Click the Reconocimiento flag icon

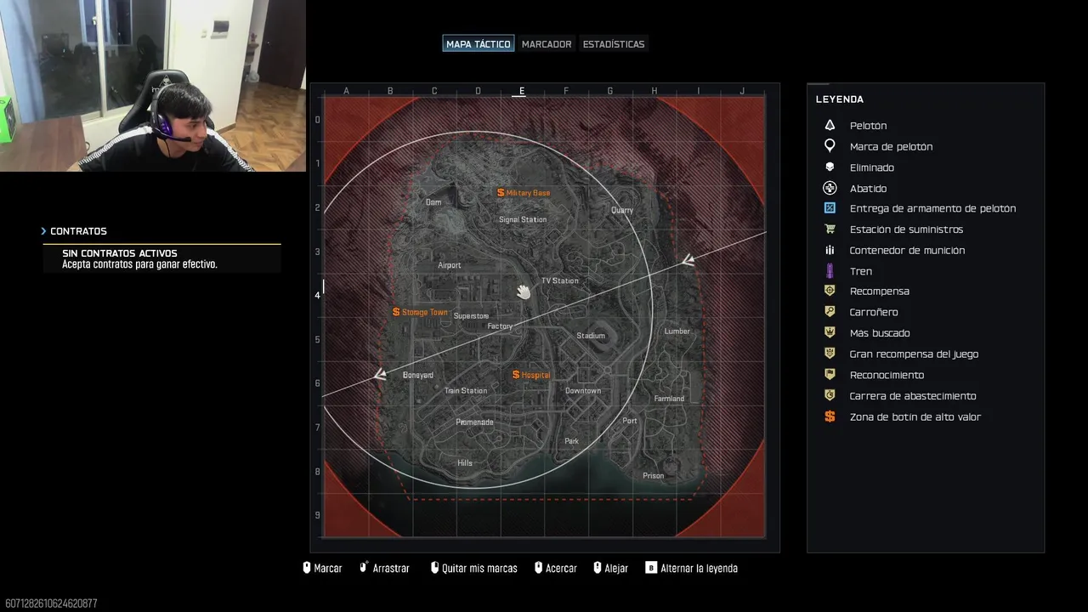(830, 375)
